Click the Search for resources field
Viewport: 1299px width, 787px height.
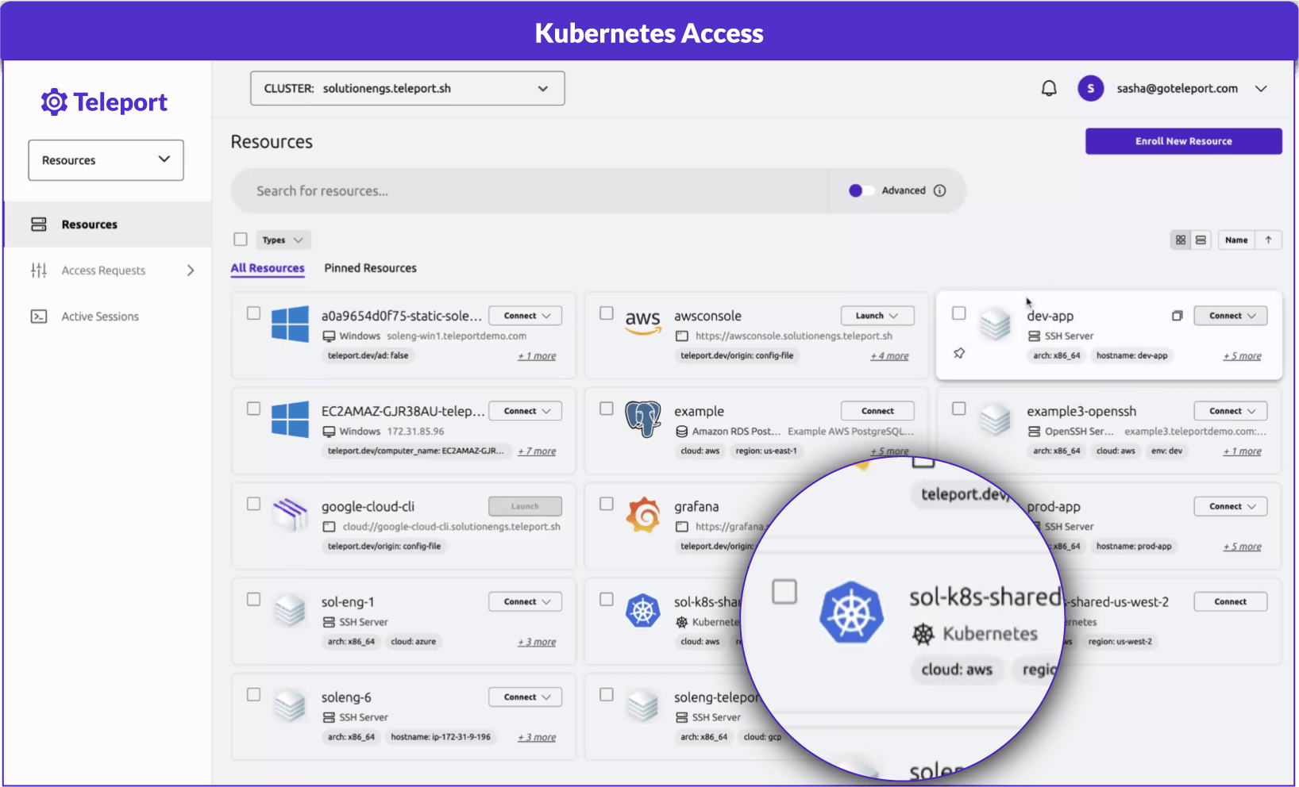coord(530,190)
